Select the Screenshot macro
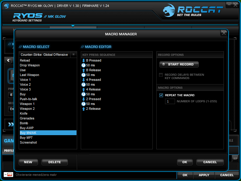 click(x=48, y=142)
